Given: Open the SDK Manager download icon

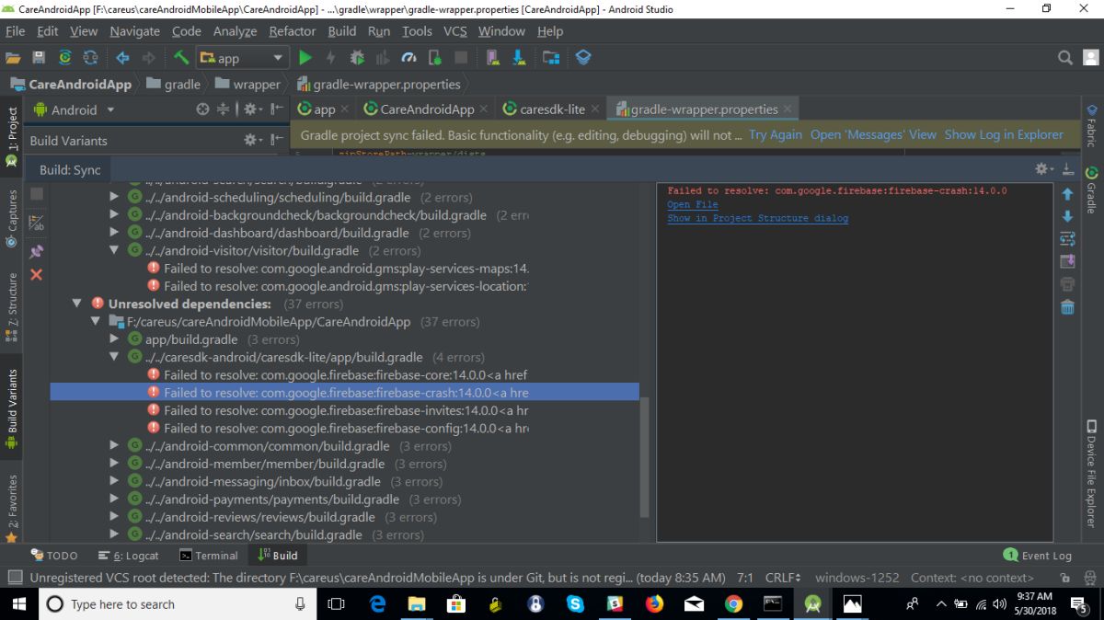Looking at the screenshot, I should (519, 57).
